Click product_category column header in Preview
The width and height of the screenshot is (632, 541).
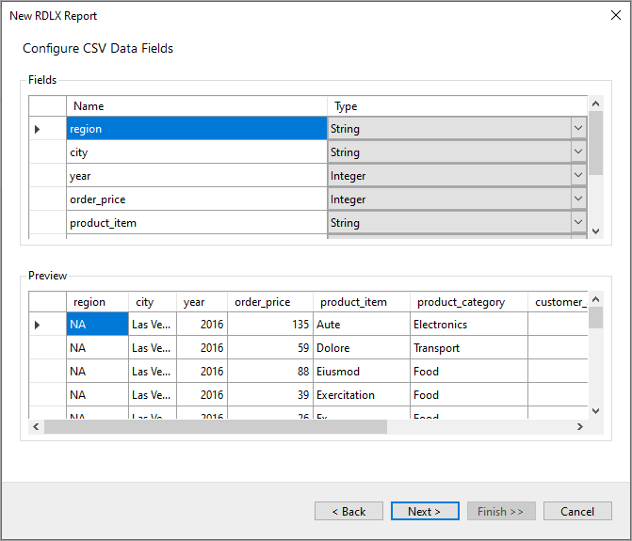tap(469, 302)
